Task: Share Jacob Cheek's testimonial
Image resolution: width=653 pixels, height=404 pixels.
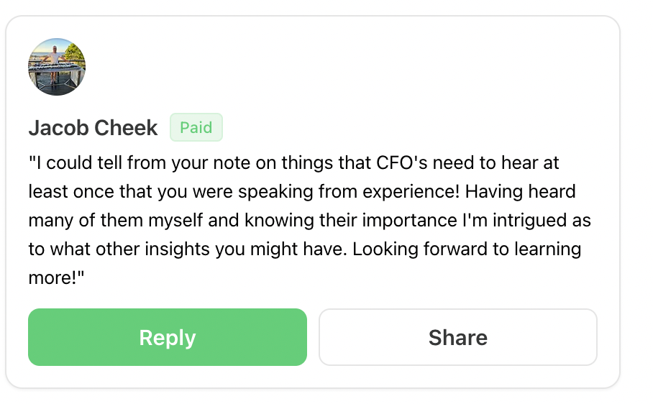Action: [458, 337]
